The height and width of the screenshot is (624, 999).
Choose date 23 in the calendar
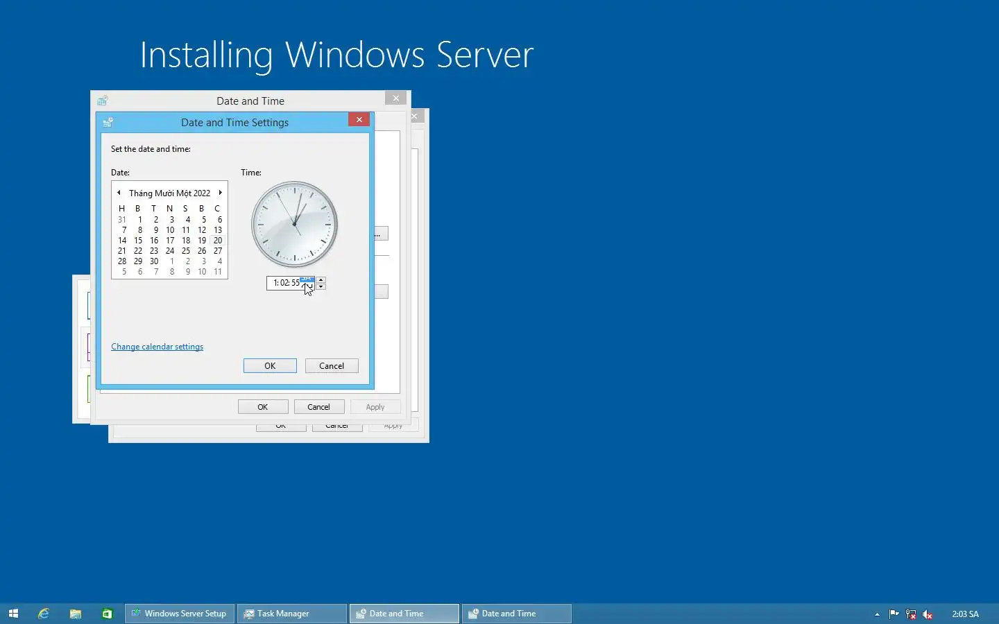[154, 251]
